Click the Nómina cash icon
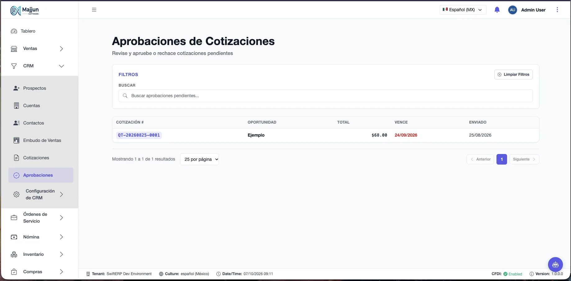Viewport: 571px width, 281px height. 14,237
